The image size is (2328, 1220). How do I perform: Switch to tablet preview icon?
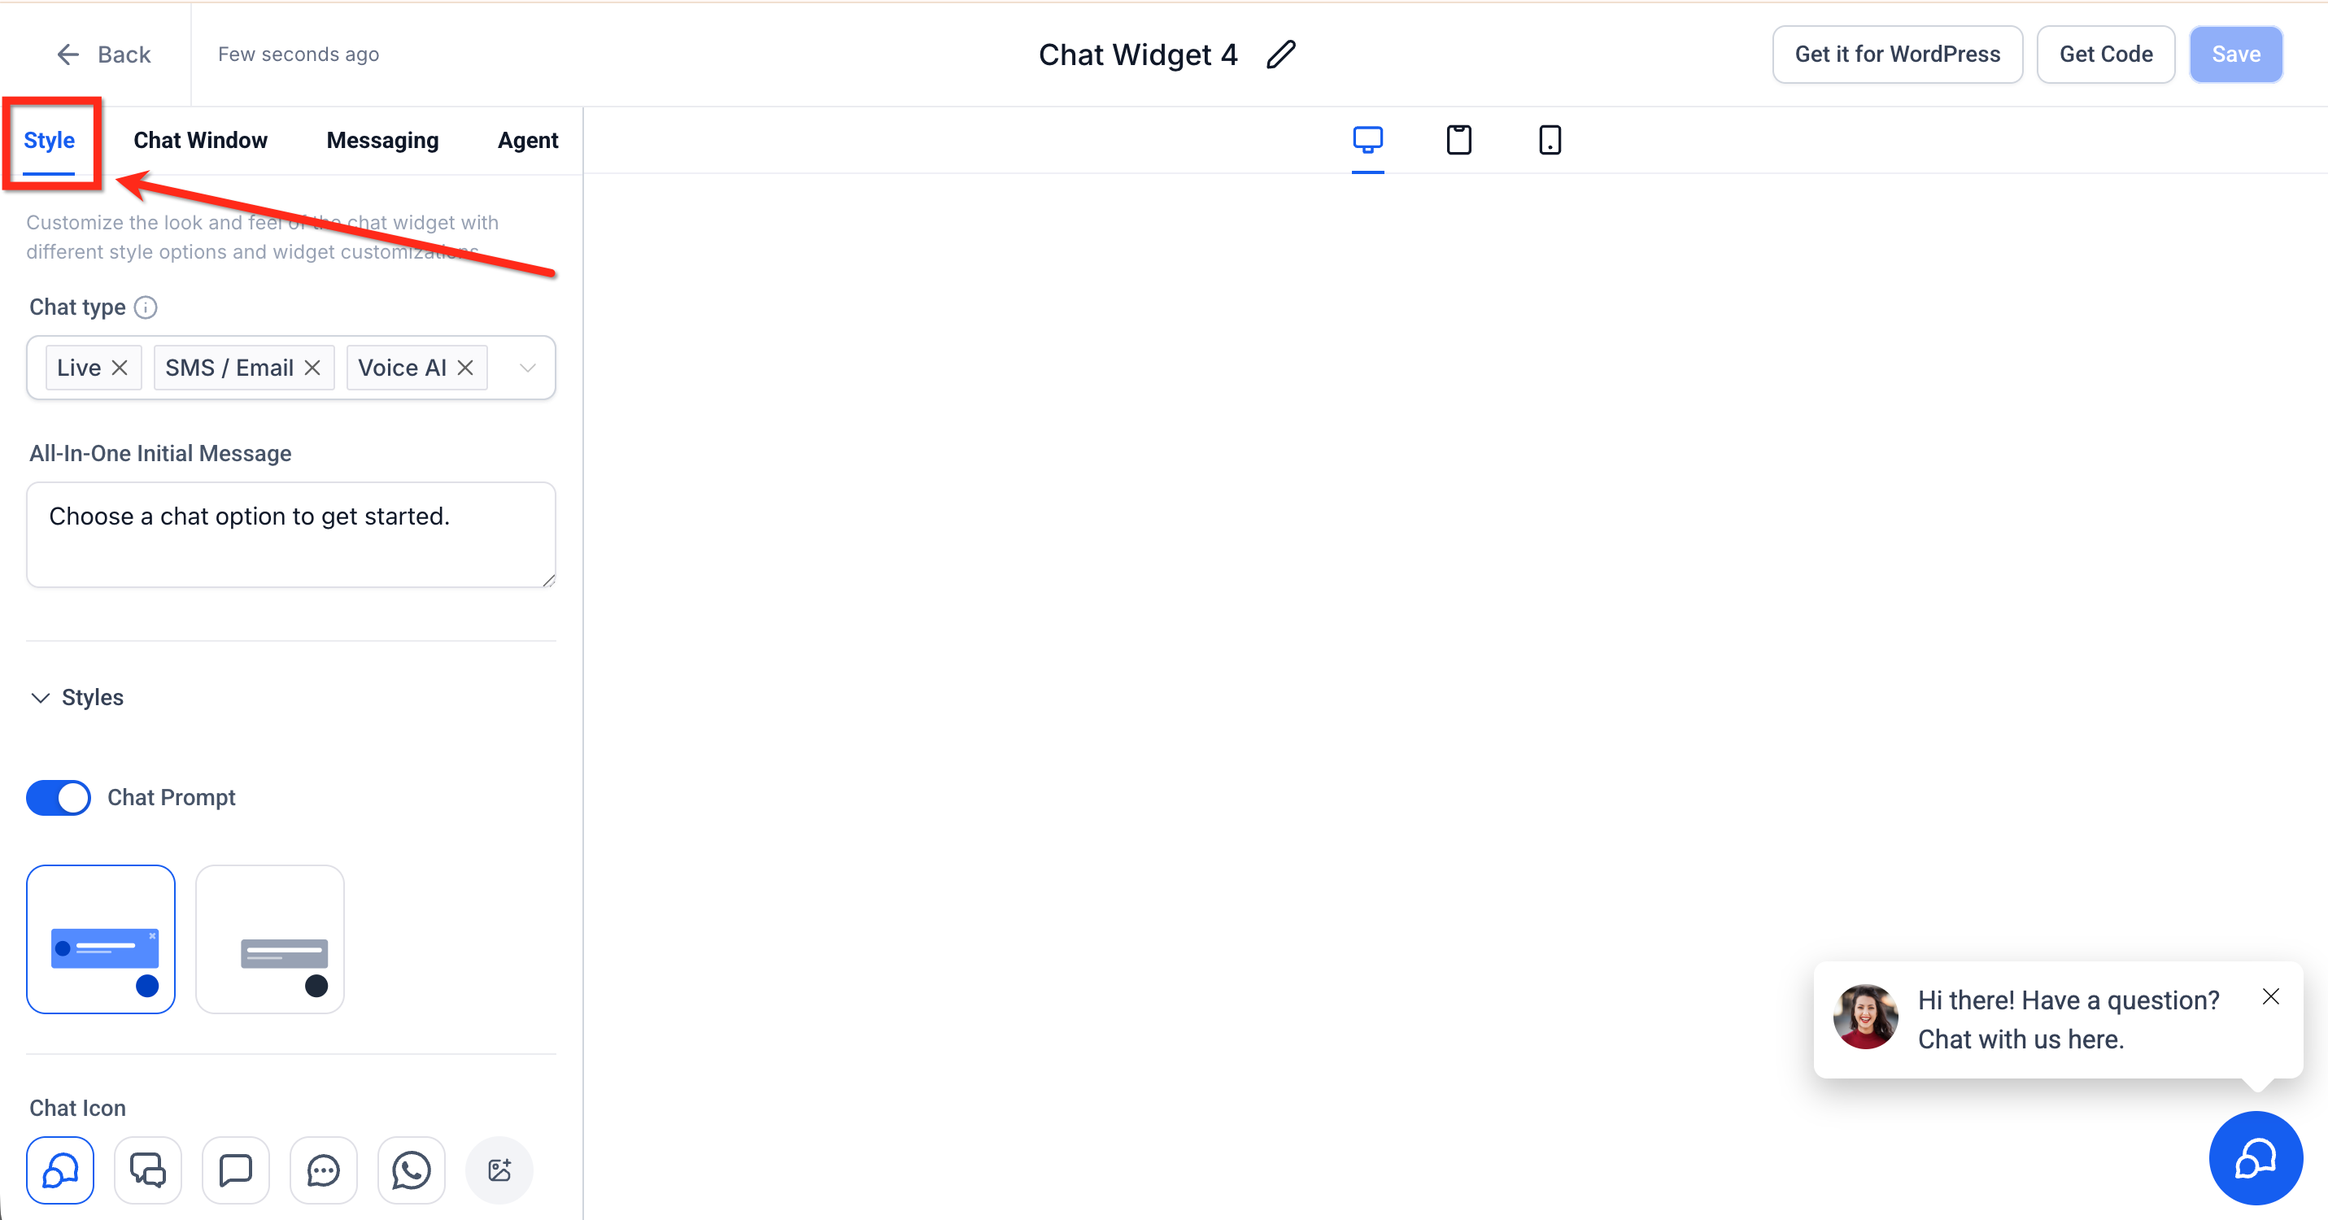(x=1458, y=140)
